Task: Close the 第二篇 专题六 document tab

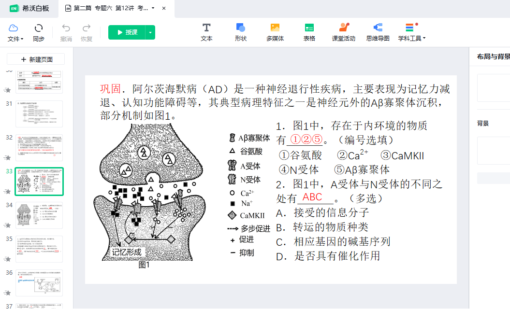Action: 164,8
